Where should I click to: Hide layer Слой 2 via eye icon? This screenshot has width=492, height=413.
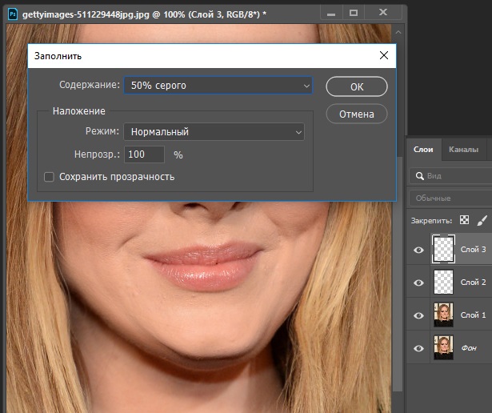[418, 283]
